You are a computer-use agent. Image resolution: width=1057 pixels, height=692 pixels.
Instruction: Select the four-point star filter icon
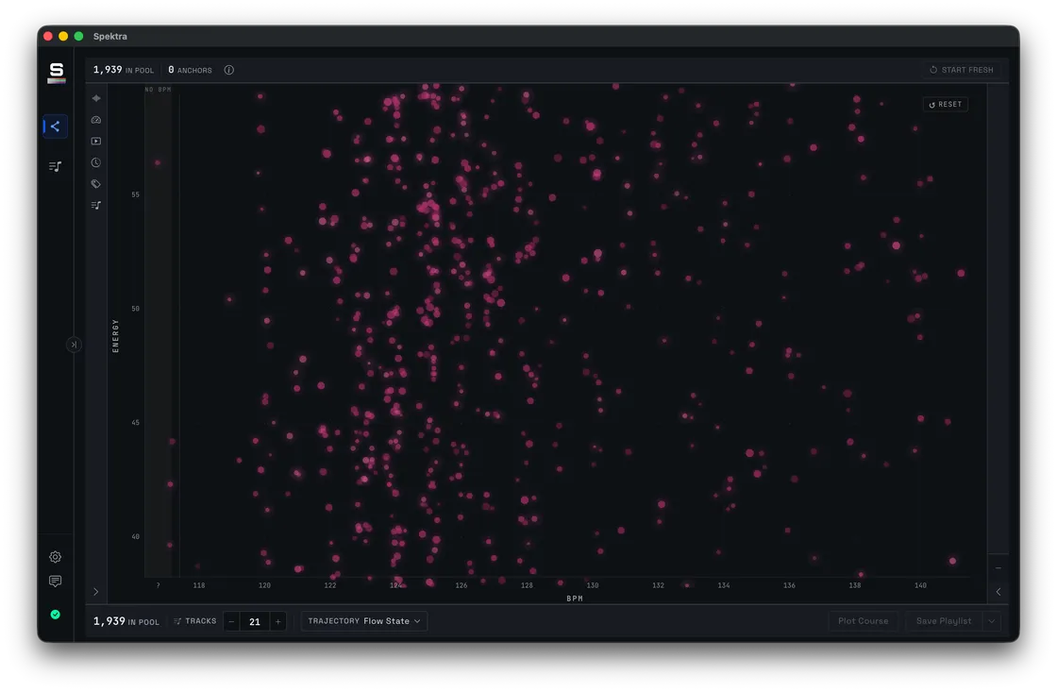tap(96, 98)
